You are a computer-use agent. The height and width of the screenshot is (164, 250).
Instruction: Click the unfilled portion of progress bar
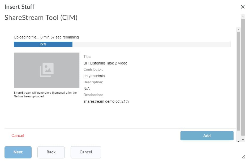[152, 44]
